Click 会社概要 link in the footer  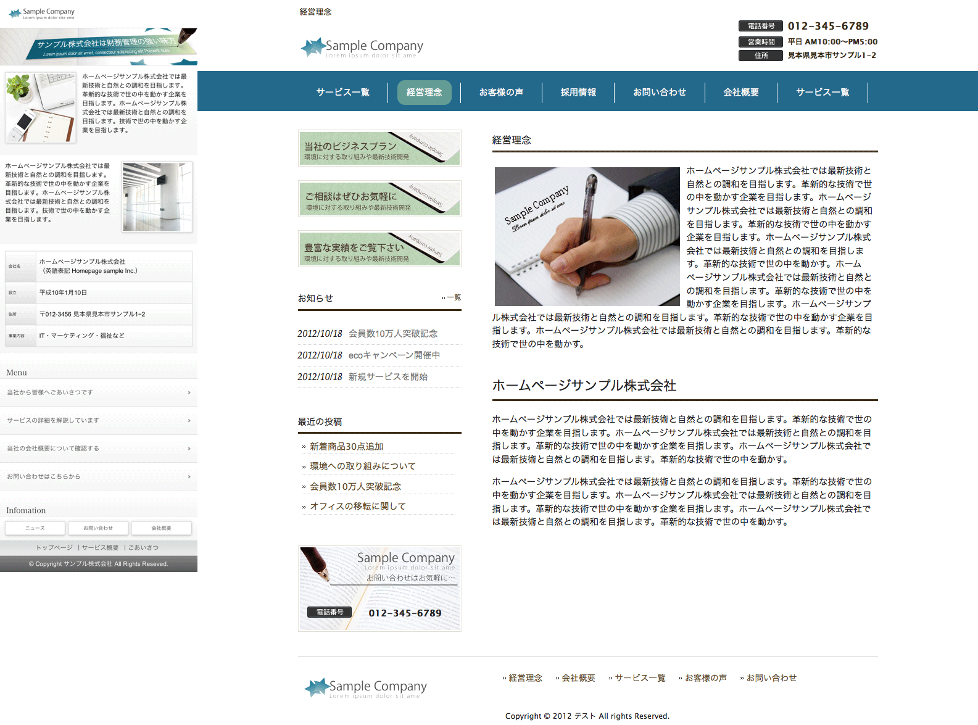pos(578,678)
